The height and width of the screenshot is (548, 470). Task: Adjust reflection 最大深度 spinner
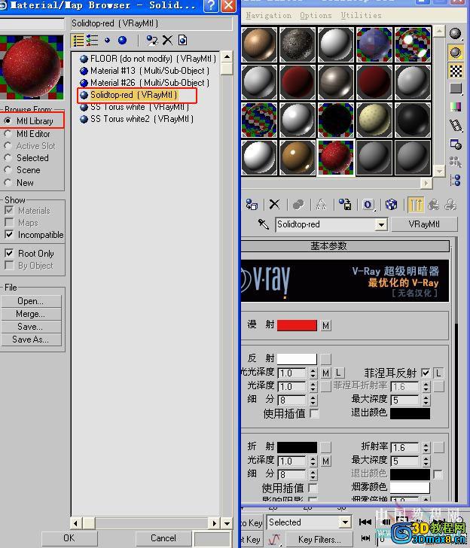(426, 400)
